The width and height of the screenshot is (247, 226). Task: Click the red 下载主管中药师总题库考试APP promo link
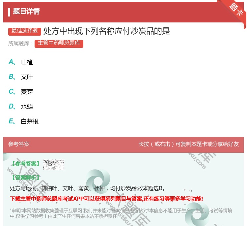coord(106,199)
